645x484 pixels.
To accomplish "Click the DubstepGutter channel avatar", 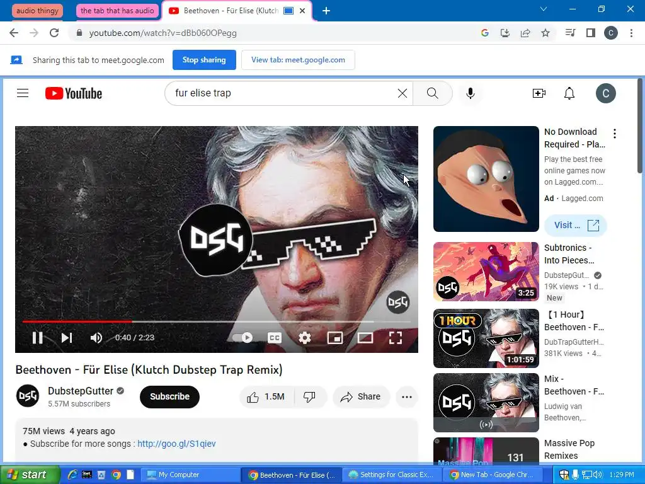I will [x=28, y=396].
